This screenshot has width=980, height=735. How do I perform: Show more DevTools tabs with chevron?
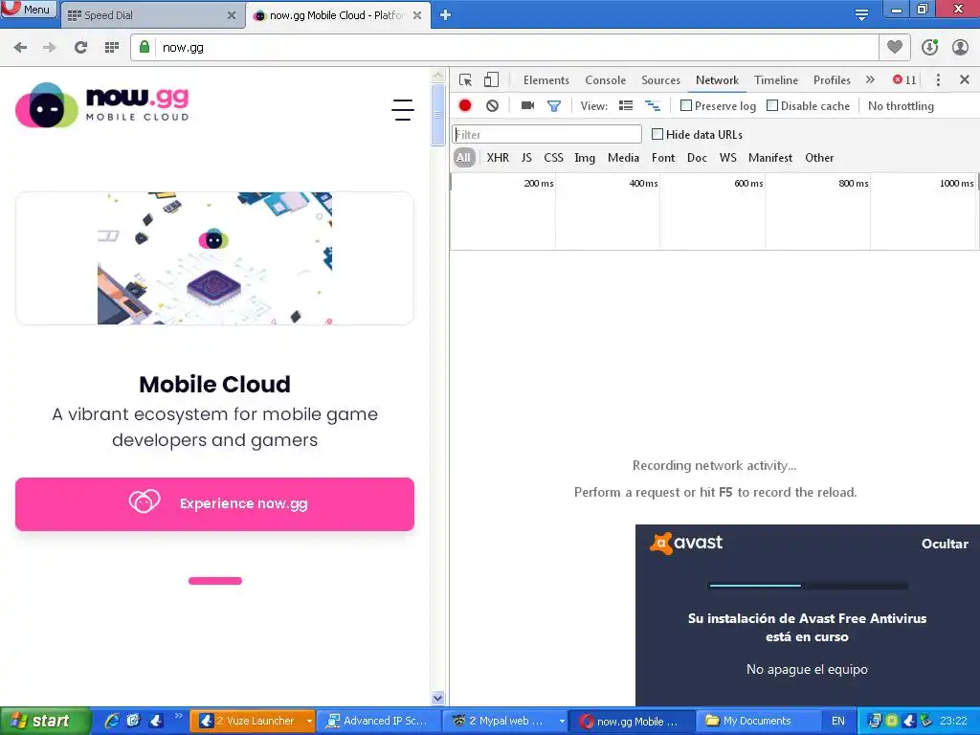tap(870, 80)
